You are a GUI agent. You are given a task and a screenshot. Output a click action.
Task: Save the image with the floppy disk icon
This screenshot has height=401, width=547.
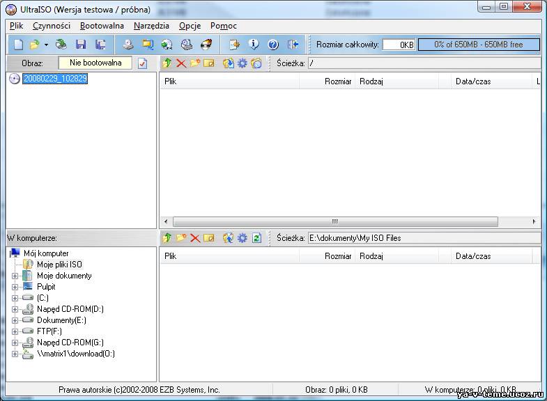click(81, 45)
